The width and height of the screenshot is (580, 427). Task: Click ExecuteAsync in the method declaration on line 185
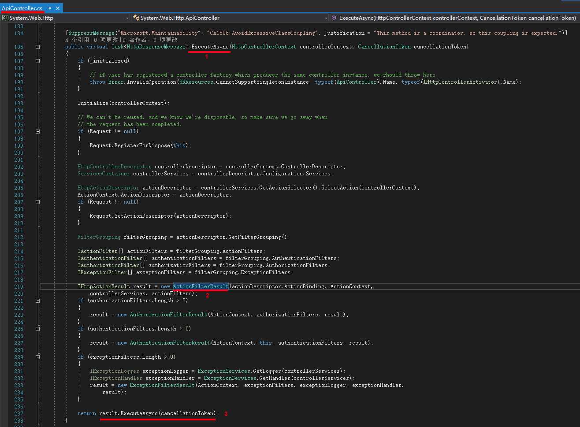pos(210,47)
